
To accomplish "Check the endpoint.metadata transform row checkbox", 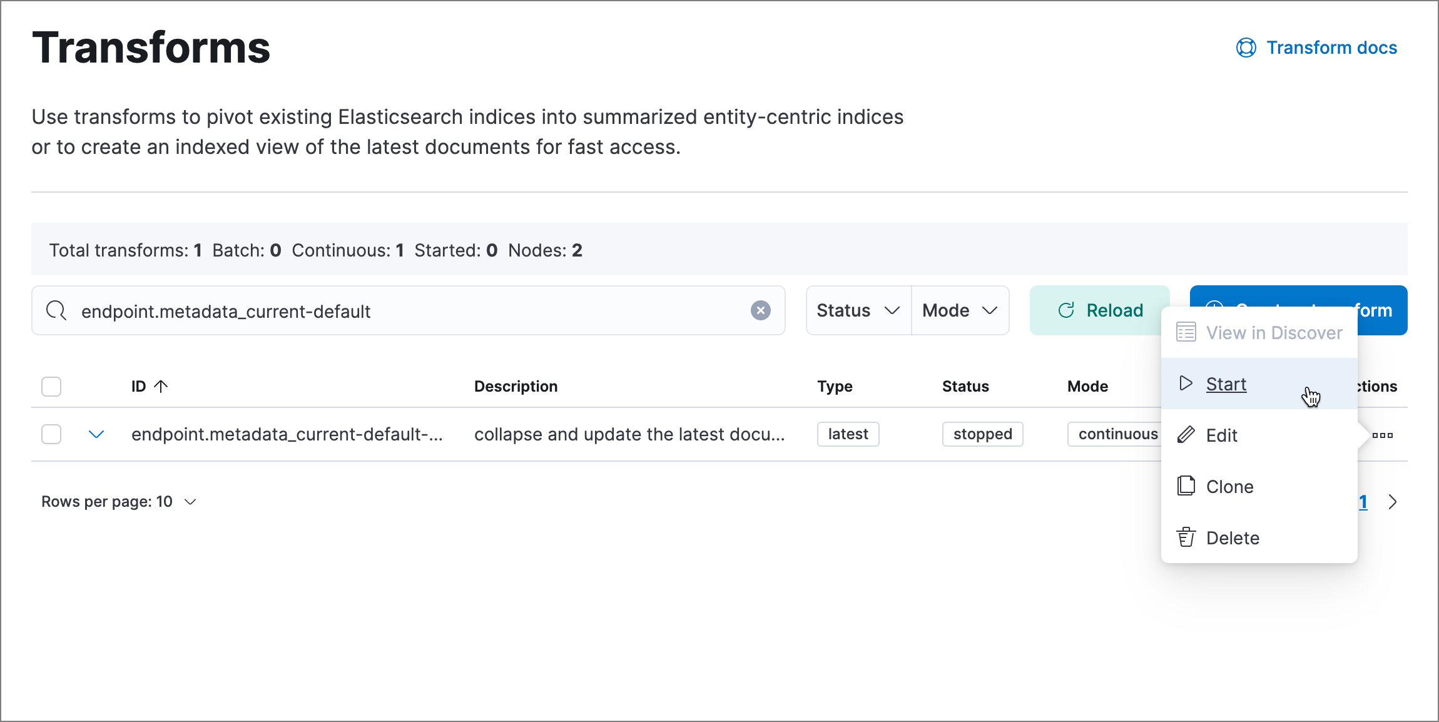I will click(x=51, y=434).
